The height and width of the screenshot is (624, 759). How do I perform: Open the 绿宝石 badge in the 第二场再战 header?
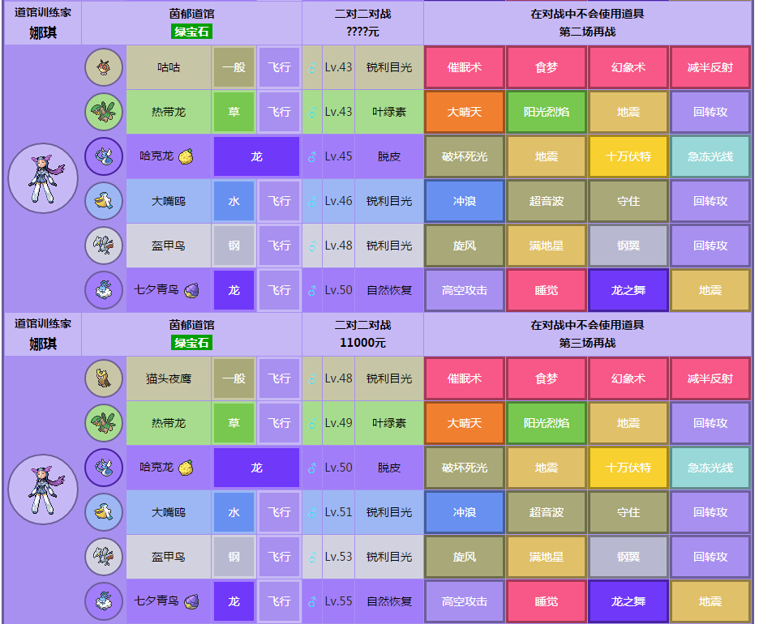click(x=191, y=32)
